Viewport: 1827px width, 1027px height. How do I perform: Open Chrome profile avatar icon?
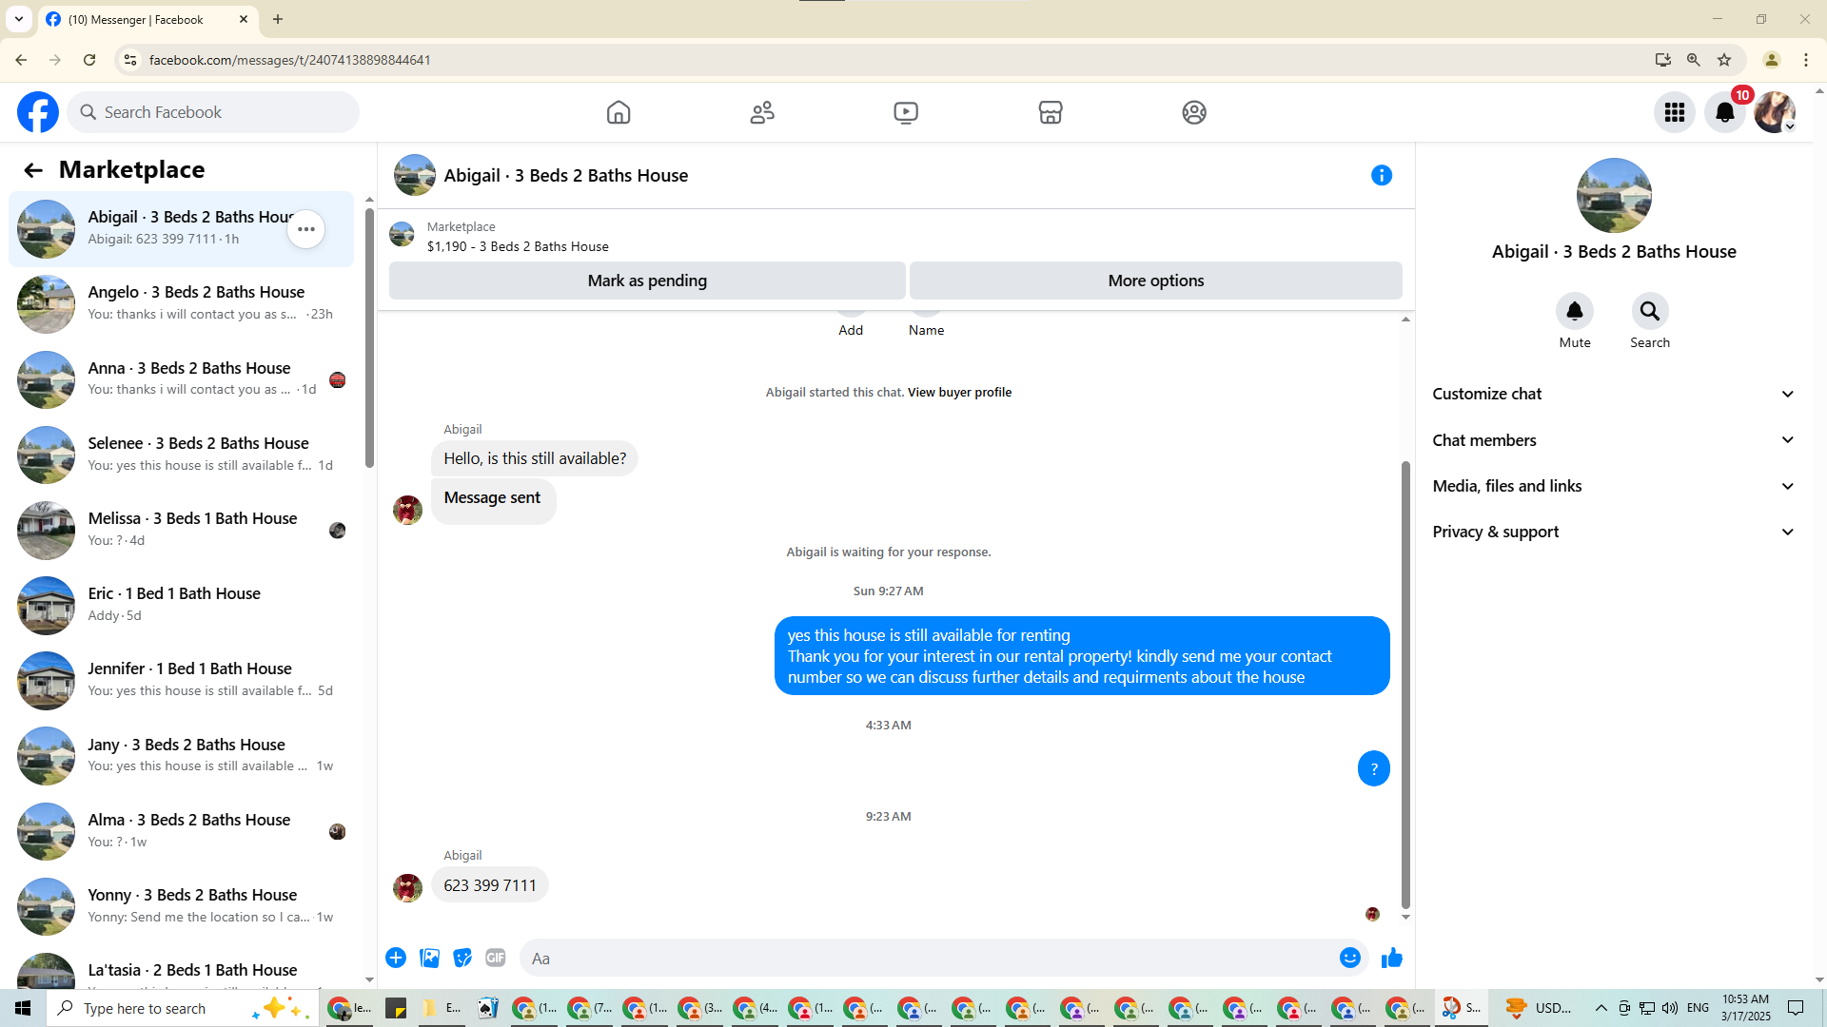tap(1772, 60)
